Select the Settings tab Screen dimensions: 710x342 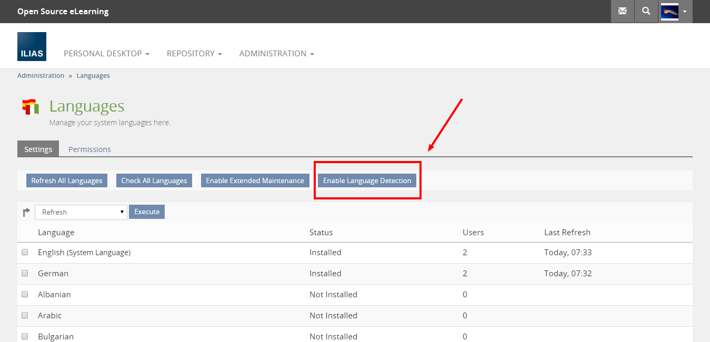click(x=38, y=149)
